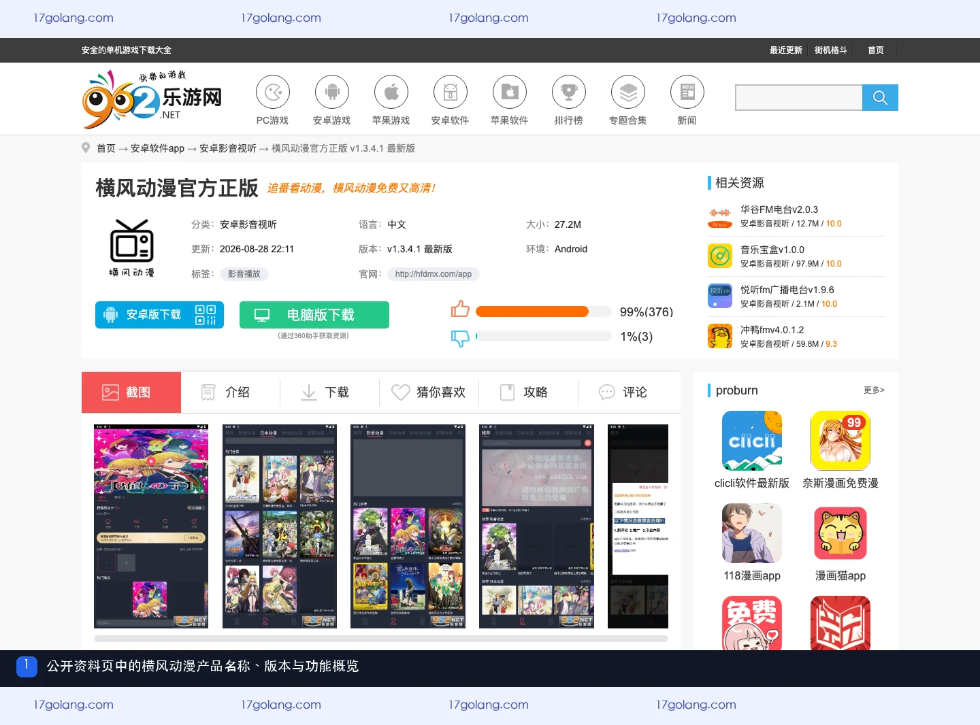The image size is (980, 725).
Task: Open the 华谷FM电台v2.0.3 title link
Action: click(x=779, y=209)
